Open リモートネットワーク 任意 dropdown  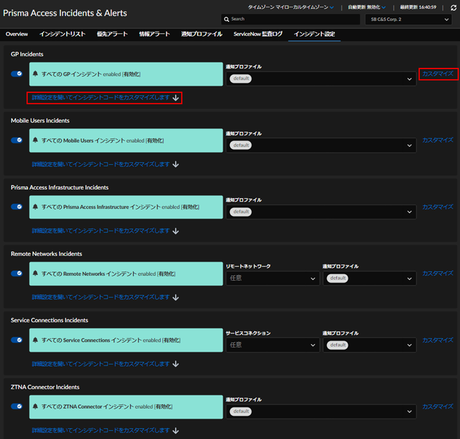[273, 278]
